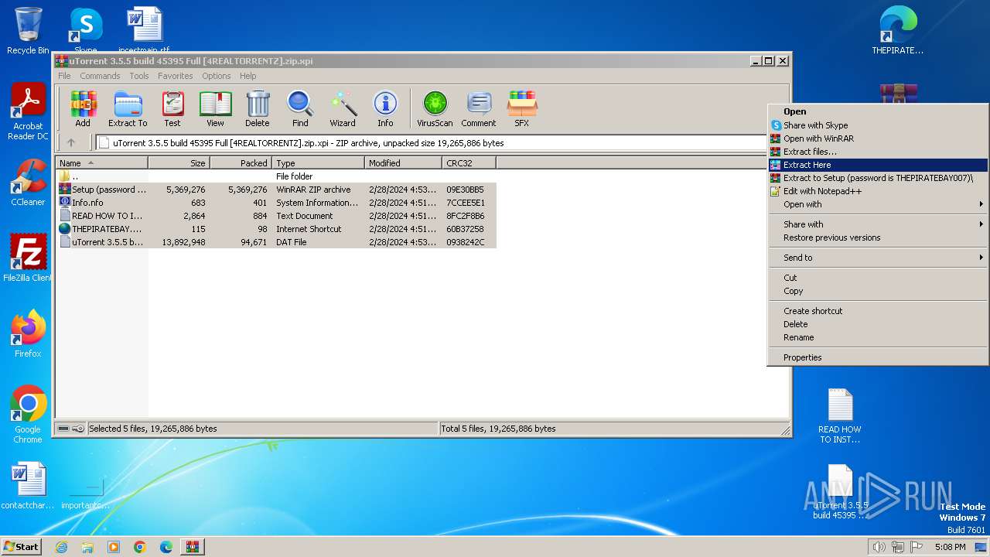The height and width of the screenshot is (557, 990).
Task: Choose Rename in context menu
Action: tap(878, 337)
